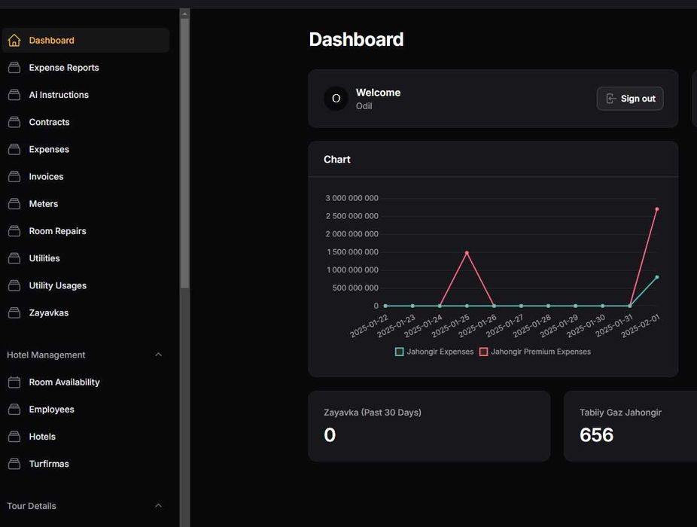Click the Utility Usages sidebar icon

14,285
